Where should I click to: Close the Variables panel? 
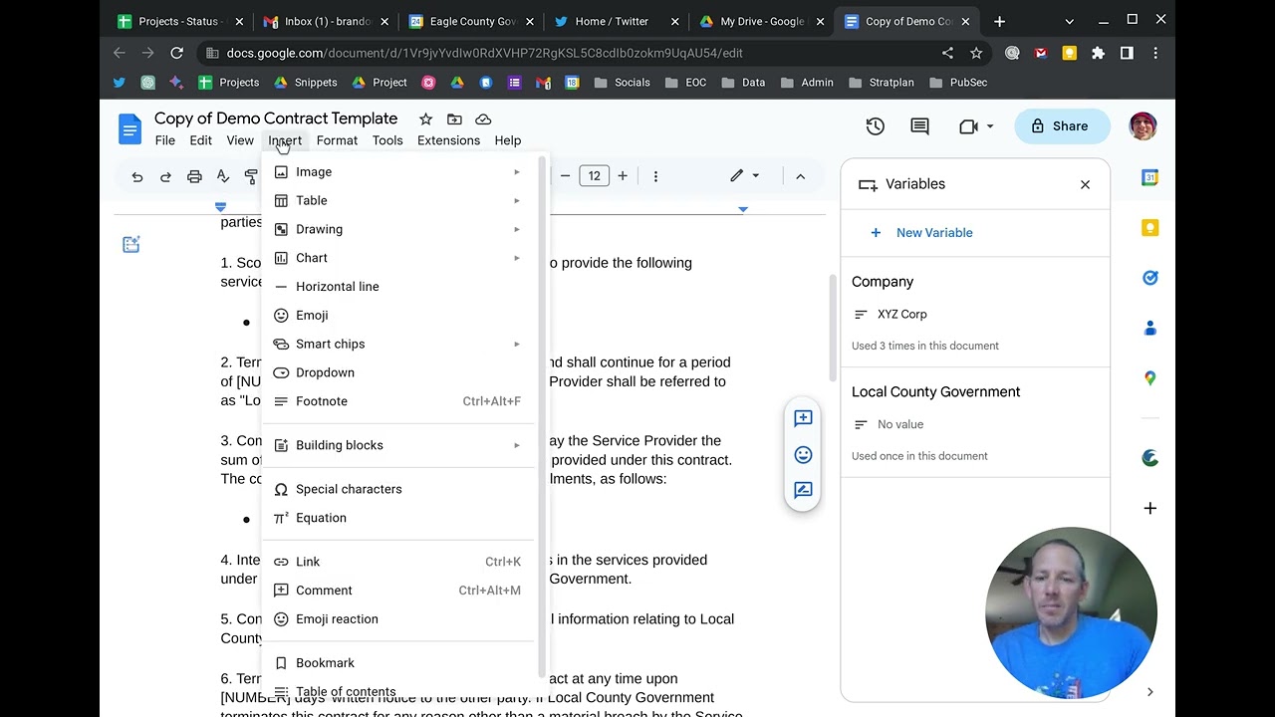click(x=1085, y=184)
